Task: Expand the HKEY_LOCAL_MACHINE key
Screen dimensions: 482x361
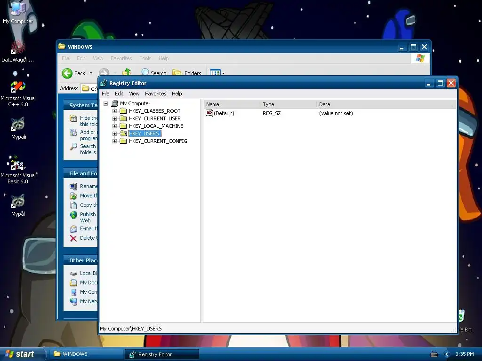Action: pos(115,126)
